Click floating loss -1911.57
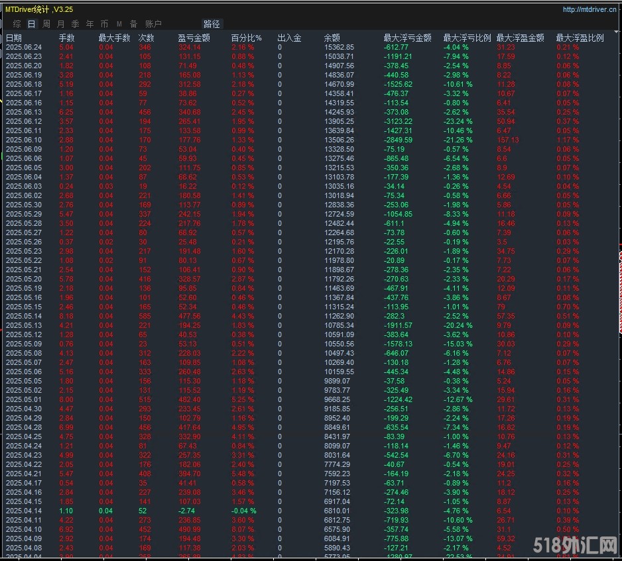 coord(398,325)
